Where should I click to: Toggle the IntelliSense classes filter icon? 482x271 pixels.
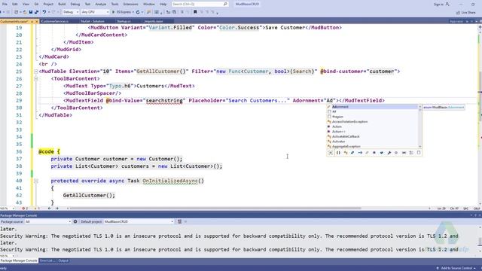click(346, 153)
